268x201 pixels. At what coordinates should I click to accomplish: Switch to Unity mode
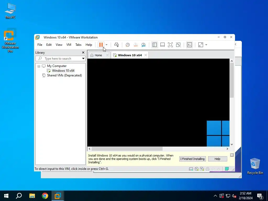178,45
